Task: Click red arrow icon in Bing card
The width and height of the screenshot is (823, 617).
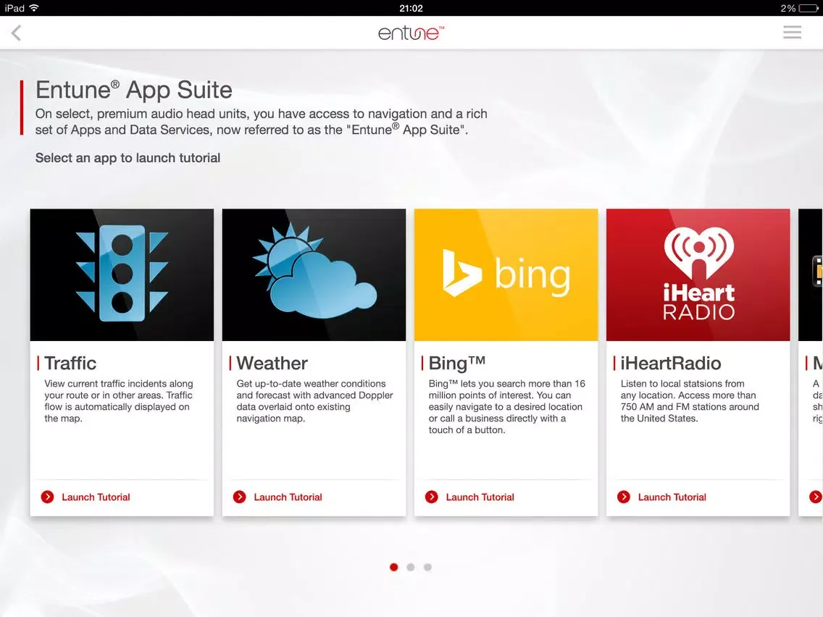Action: point(432,497)
